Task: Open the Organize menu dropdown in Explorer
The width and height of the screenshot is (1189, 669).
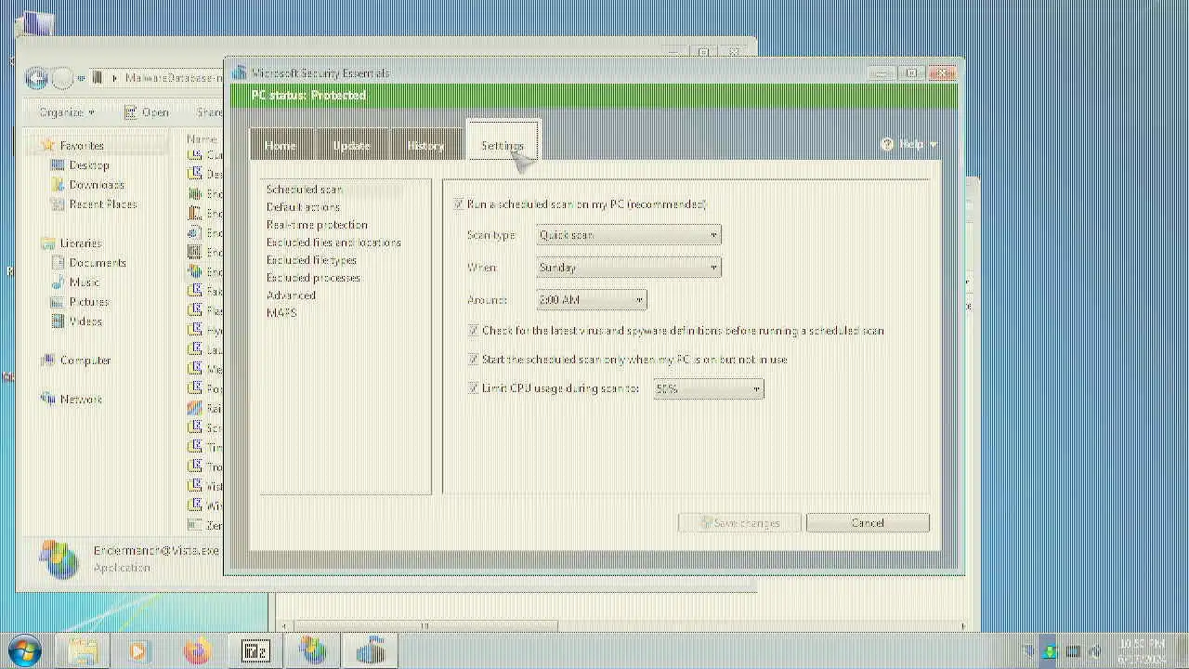Action: tap(67, 112)
